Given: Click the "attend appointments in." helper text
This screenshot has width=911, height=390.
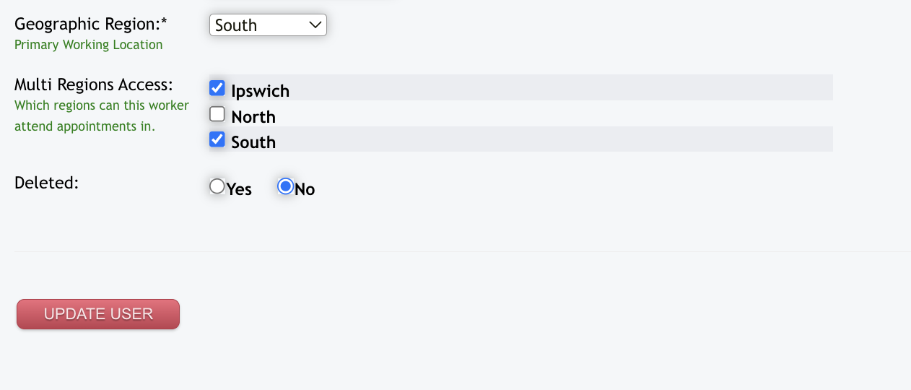Looking at the screenshot, I should (x=84, y=126).
